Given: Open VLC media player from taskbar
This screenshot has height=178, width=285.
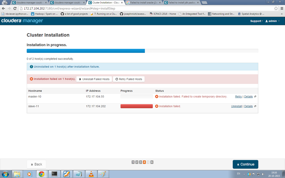Looking at the screenshot, I should (91, 174).
